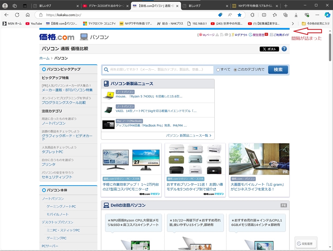
Task: Open the printer recommendation article thumbnail
Action: tap(195, 159)
